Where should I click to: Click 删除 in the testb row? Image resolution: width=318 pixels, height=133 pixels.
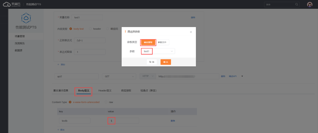(173, 121)
